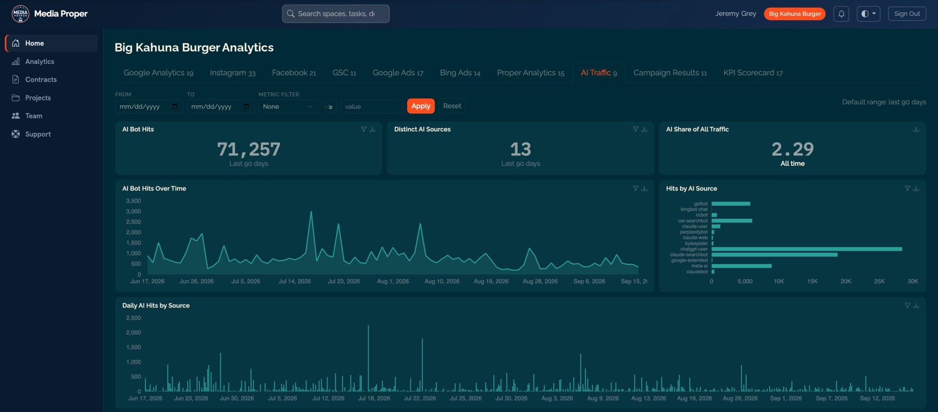Click the 2.29 AI share value
Viewport: 938px width, 412px height.
(793, 149)
